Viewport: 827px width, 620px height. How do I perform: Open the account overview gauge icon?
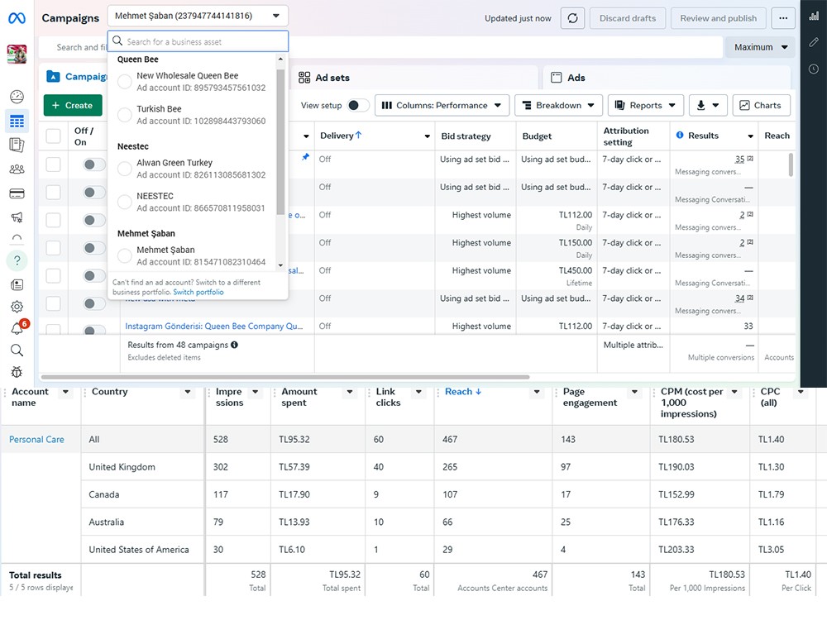(x=17, y=97)
